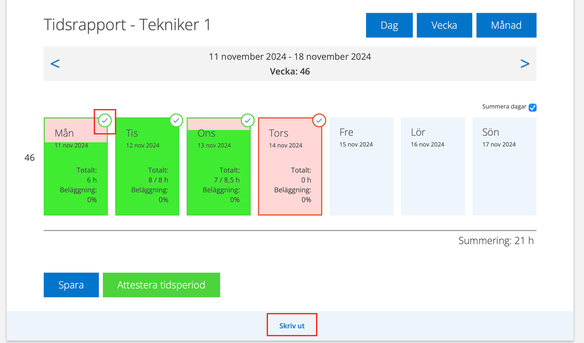The height and width of the screenshot is (343, 584).
Task: Click the '0 h' total on Tors
Action: click(306, 180)
